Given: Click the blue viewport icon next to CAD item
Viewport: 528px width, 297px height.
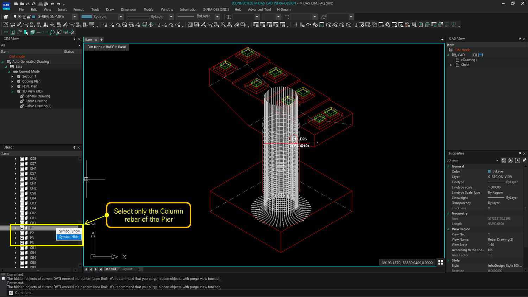Looking at the screenshot, I should coord(480,55).
